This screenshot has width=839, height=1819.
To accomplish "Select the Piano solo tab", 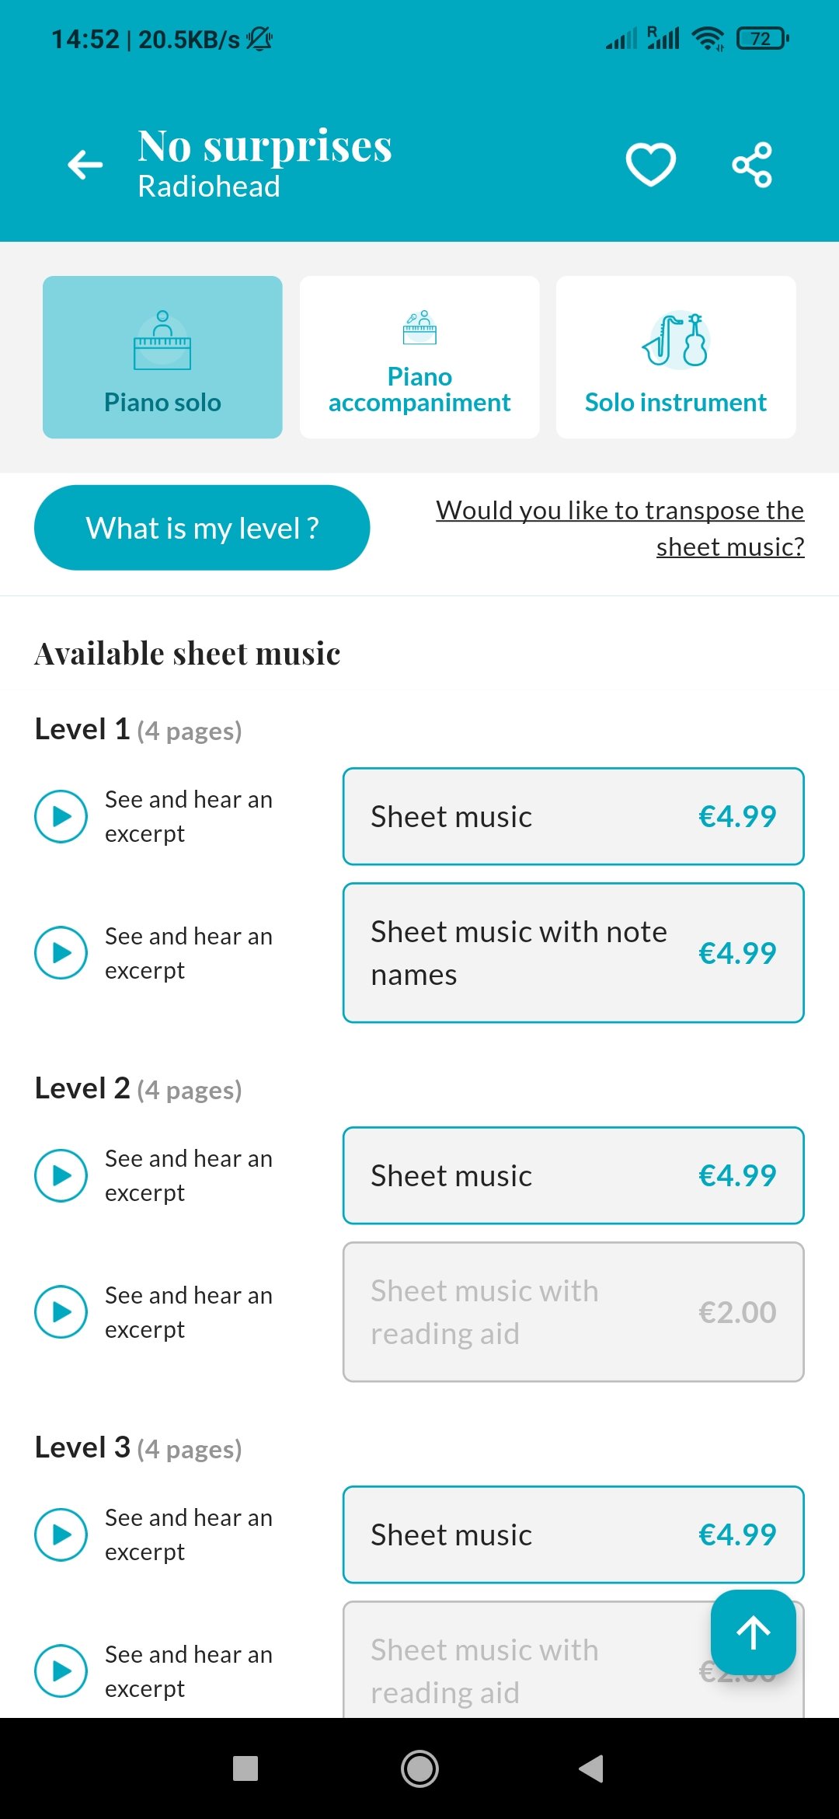I will tap(162, 358).
